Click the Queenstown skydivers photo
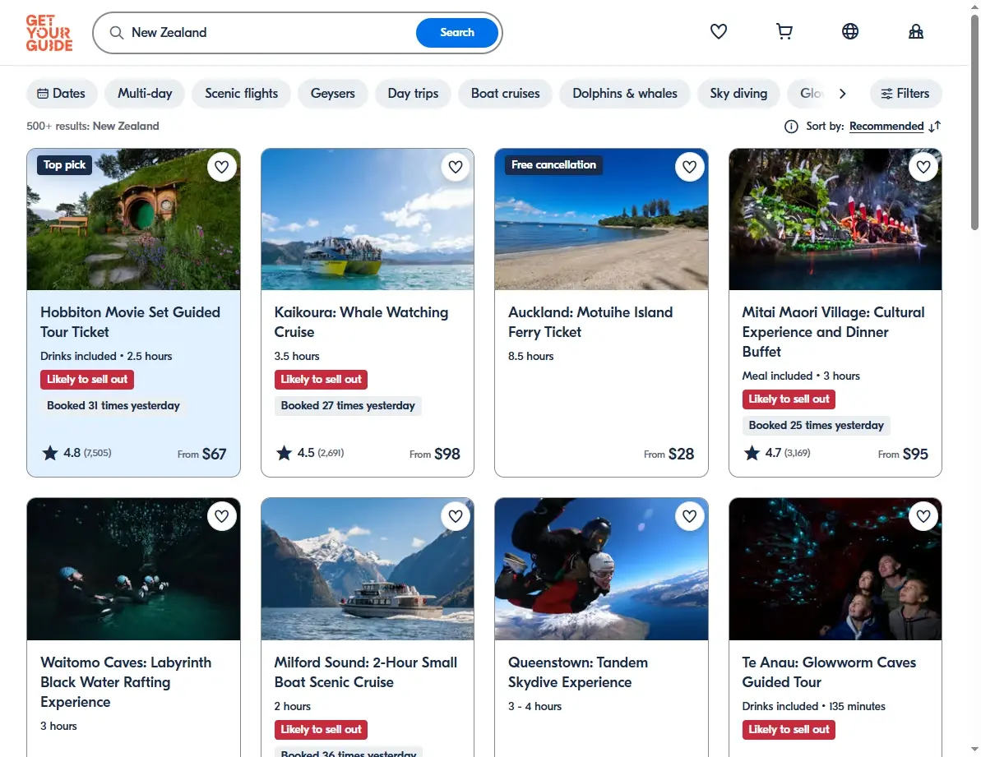Image resolution: width=981 pixels, height=757 pixels. click(x=601, y=569)
